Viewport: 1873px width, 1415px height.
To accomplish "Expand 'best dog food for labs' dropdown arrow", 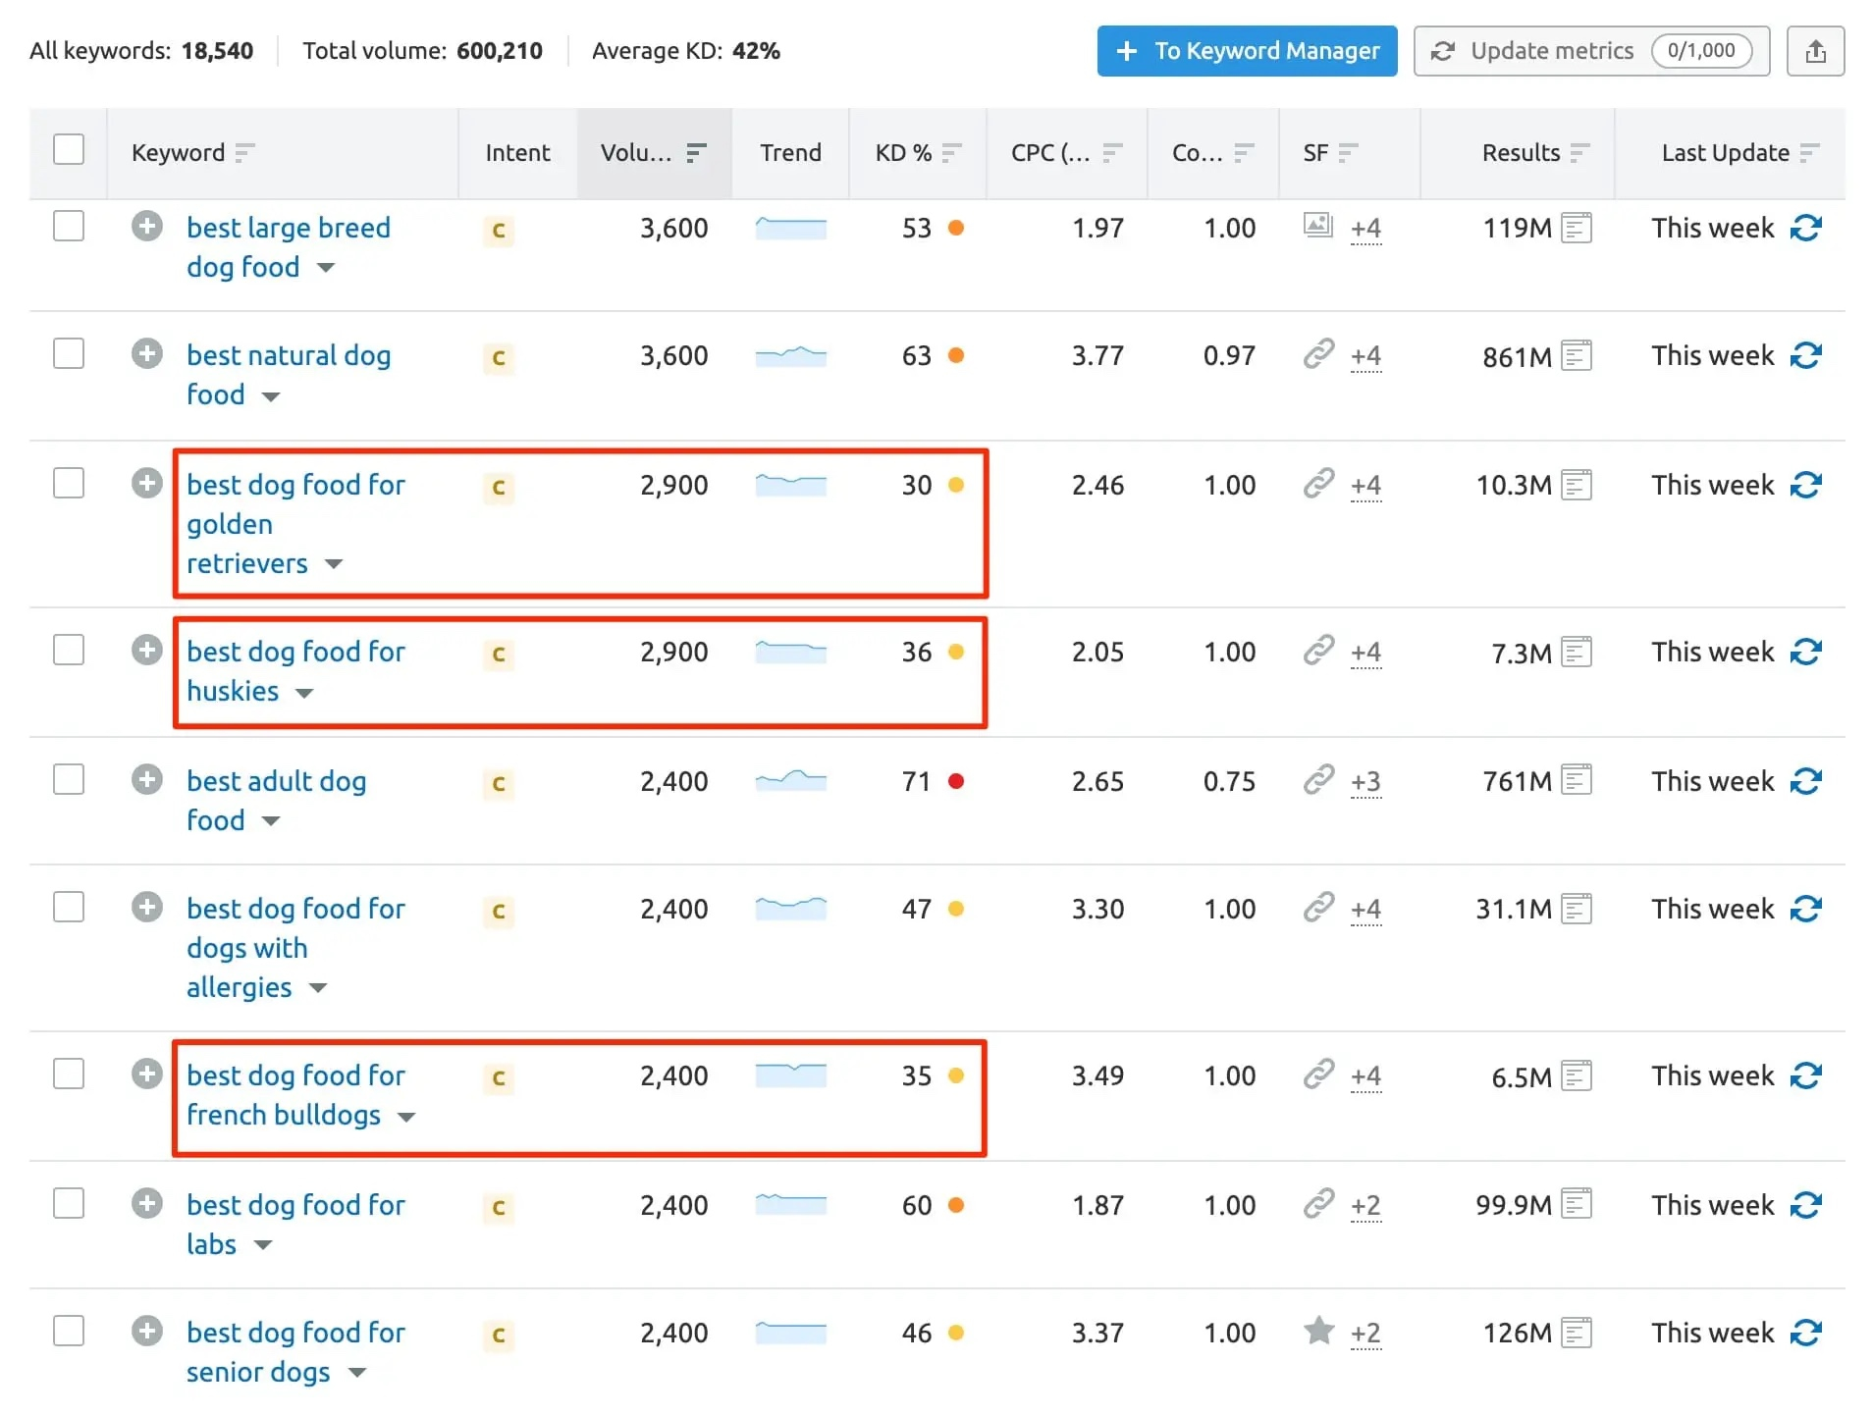I will coord(262,1245).
